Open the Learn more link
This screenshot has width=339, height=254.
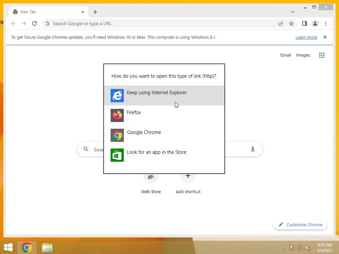pos(306,37)
